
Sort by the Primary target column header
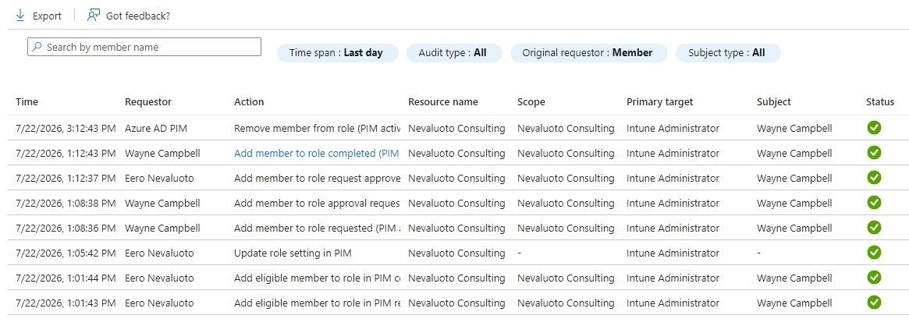(660, 102)
